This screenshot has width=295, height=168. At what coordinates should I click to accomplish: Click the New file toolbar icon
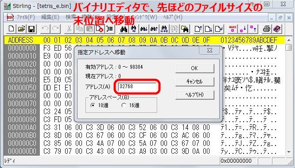click(11, 29)
